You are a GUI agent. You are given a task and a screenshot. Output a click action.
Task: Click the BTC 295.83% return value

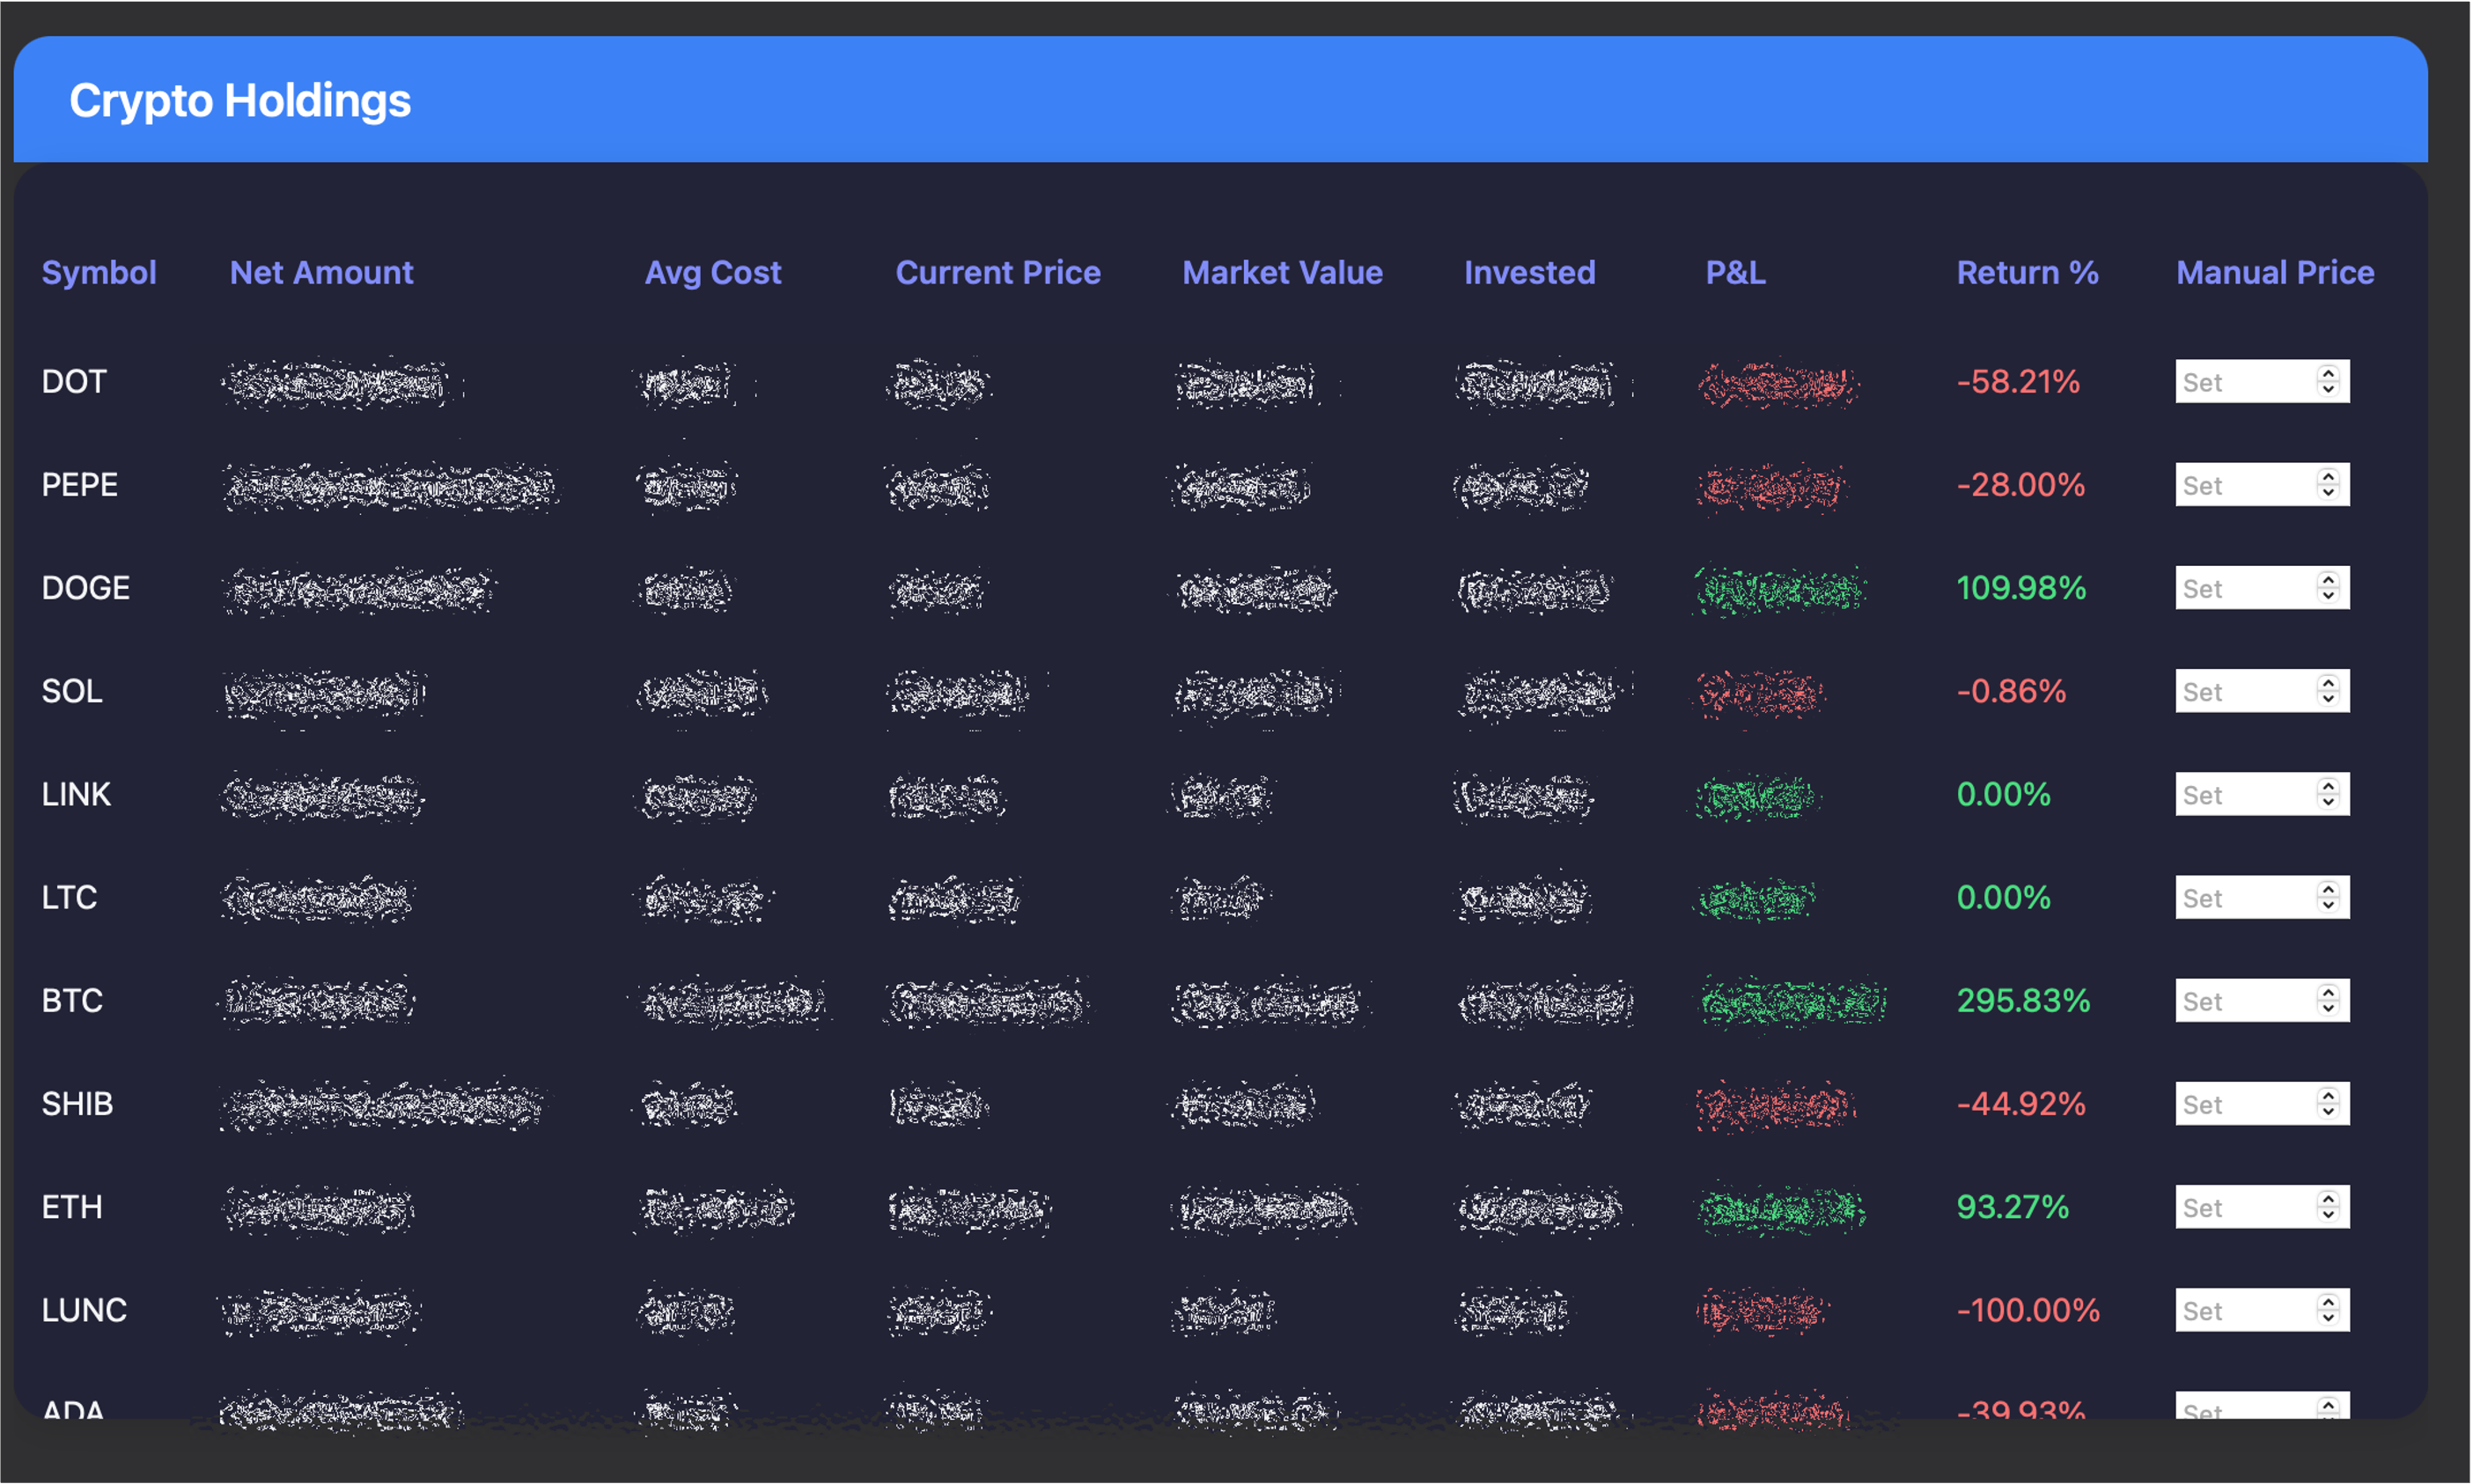coord(2023,1000)
